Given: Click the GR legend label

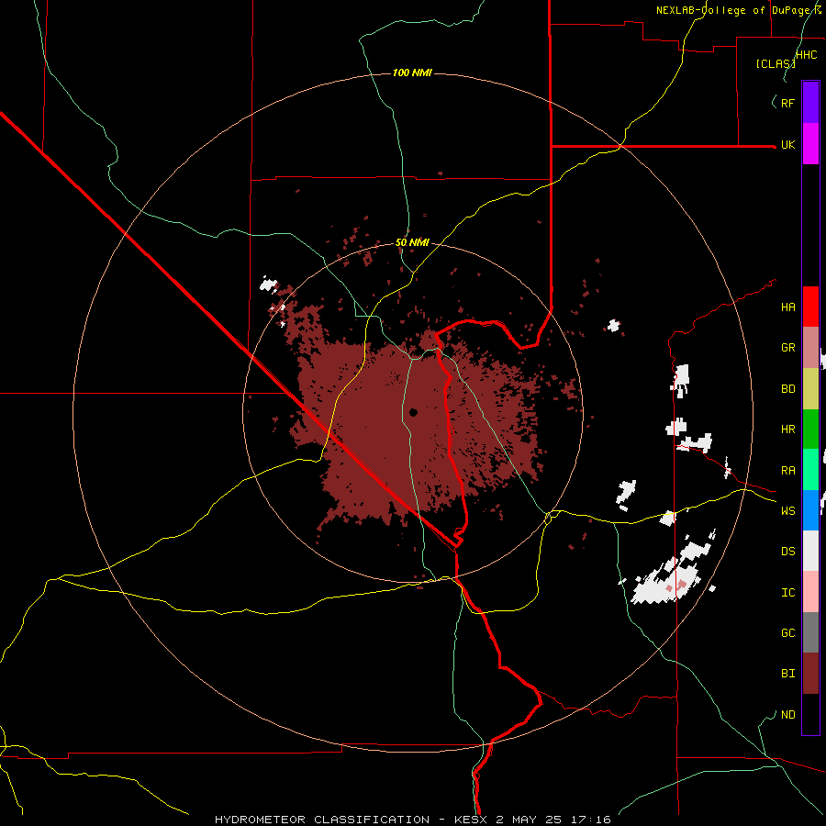Looking at the screenshot, I should [788, 348].
